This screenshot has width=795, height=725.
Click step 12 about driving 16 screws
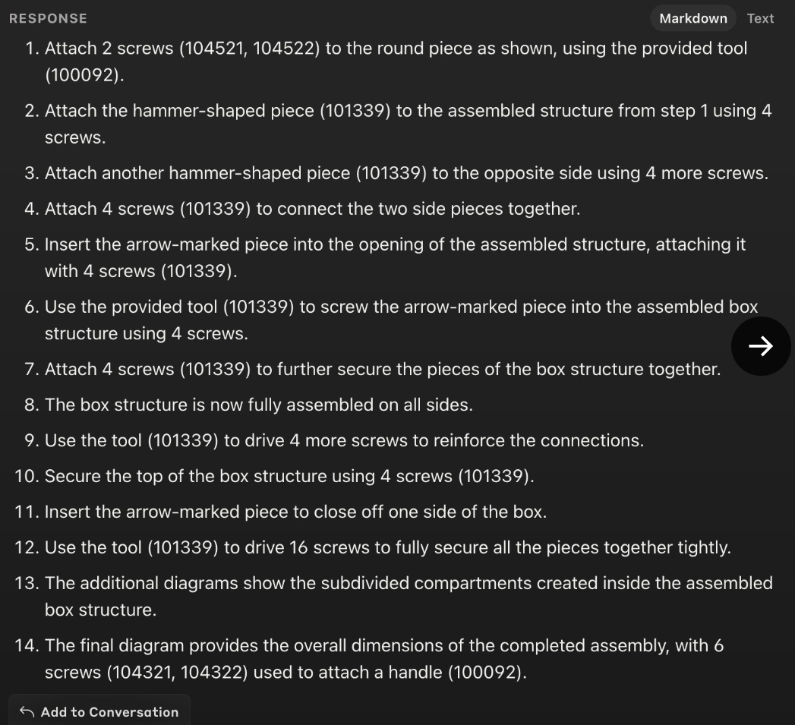(387, 548)
